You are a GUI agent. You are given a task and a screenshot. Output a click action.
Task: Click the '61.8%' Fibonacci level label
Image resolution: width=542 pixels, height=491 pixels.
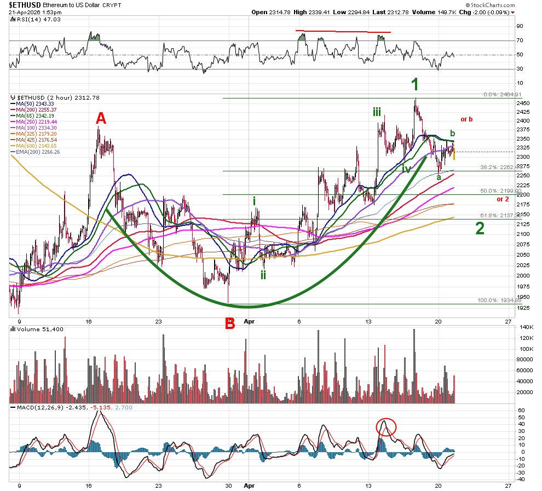tap(501, 216)
